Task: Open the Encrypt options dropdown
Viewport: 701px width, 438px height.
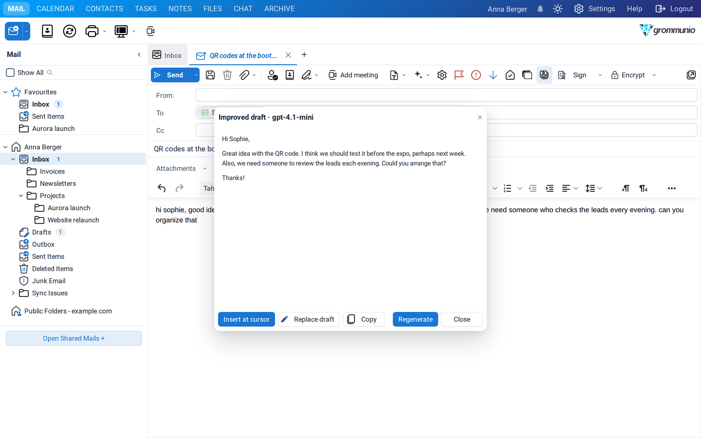Action: (654, 75)
